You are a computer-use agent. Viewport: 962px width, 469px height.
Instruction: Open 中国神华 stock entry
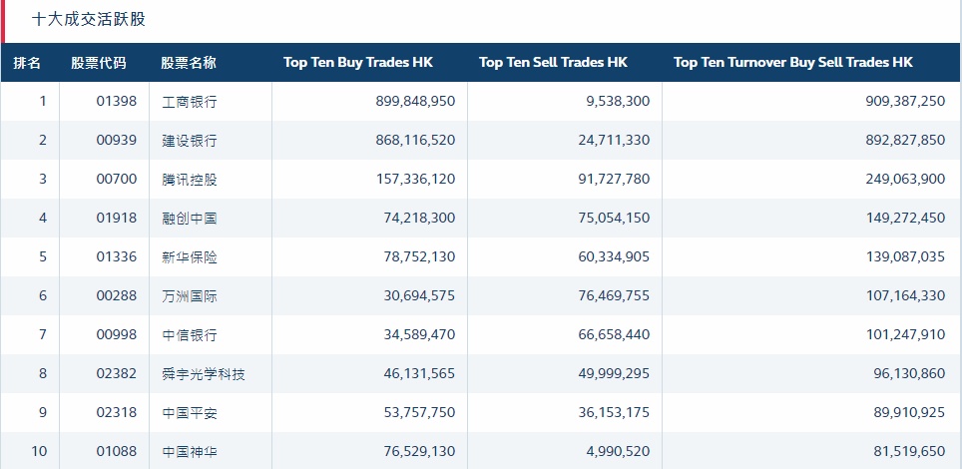190,452
